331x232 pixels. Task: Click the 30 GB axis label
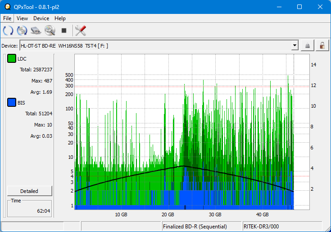point(215,214)
